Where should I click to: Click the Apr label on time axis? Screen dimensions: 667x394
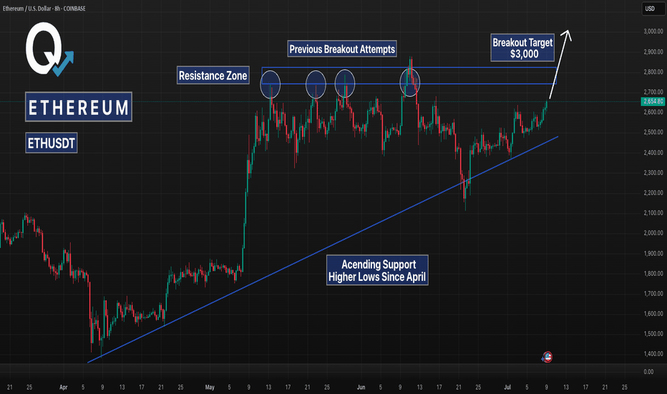(x=64, y=387)
